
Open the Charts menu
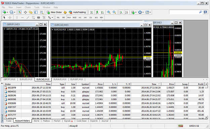28,7
